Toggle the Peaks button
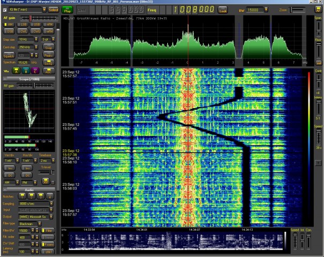324x257 pixels. (49, 55)
